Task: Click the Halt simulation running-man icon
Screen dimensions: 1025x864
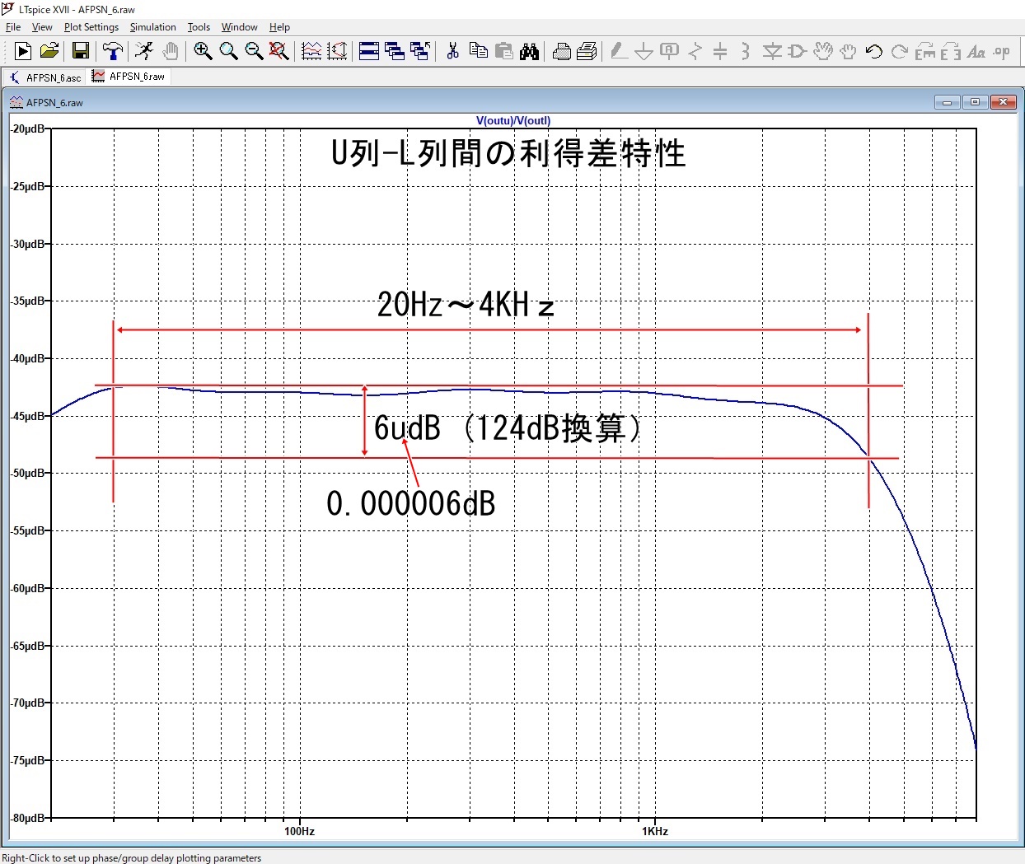Action: click(x=144, y=51)
